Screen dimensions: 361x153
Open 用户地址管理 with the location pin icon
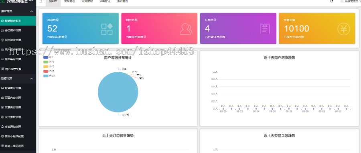[18, 40]
